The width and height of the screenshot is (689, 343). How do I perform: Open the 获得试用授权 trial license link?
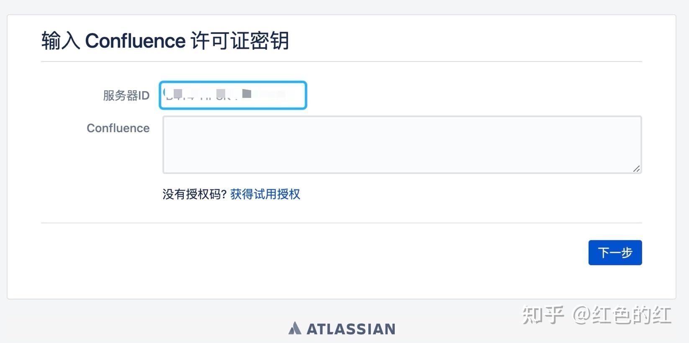pos(265,194)
